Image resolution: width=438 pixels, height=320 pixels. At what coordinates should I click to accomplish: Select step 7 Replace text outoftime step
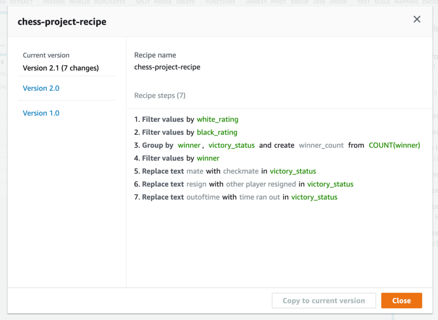coord(235,197)
